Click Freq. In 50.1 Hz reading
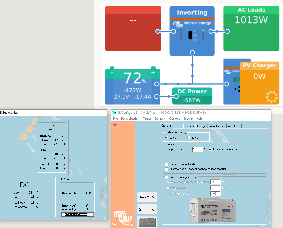 click(53, 168)
